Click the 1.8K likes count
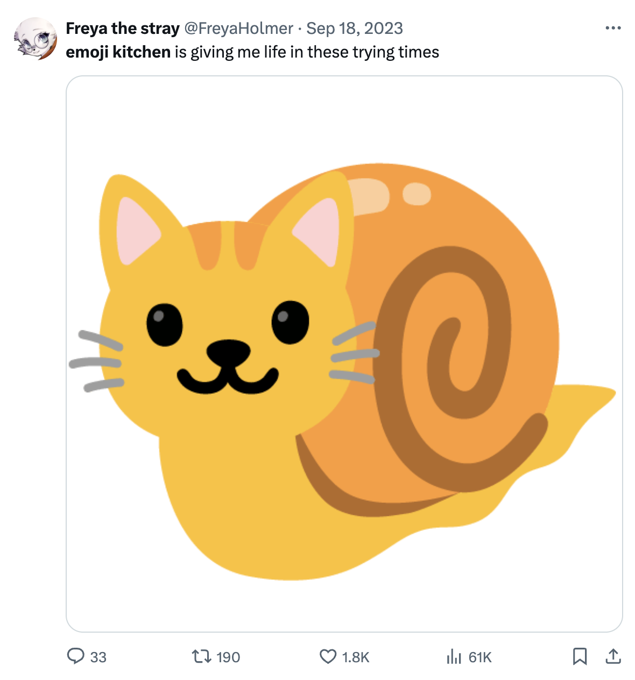Viewport: 635px width, 680px height. (x=356, y=657)
